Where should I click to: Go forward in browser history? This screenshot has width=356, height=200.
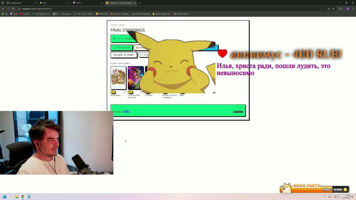click(8, 9)
